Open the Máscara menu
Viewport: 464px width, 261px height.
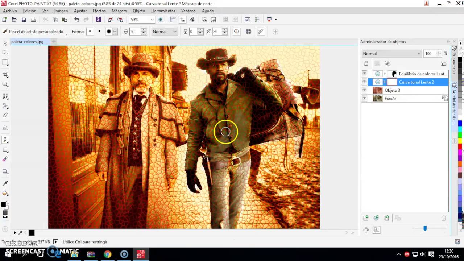click(119, 11)
